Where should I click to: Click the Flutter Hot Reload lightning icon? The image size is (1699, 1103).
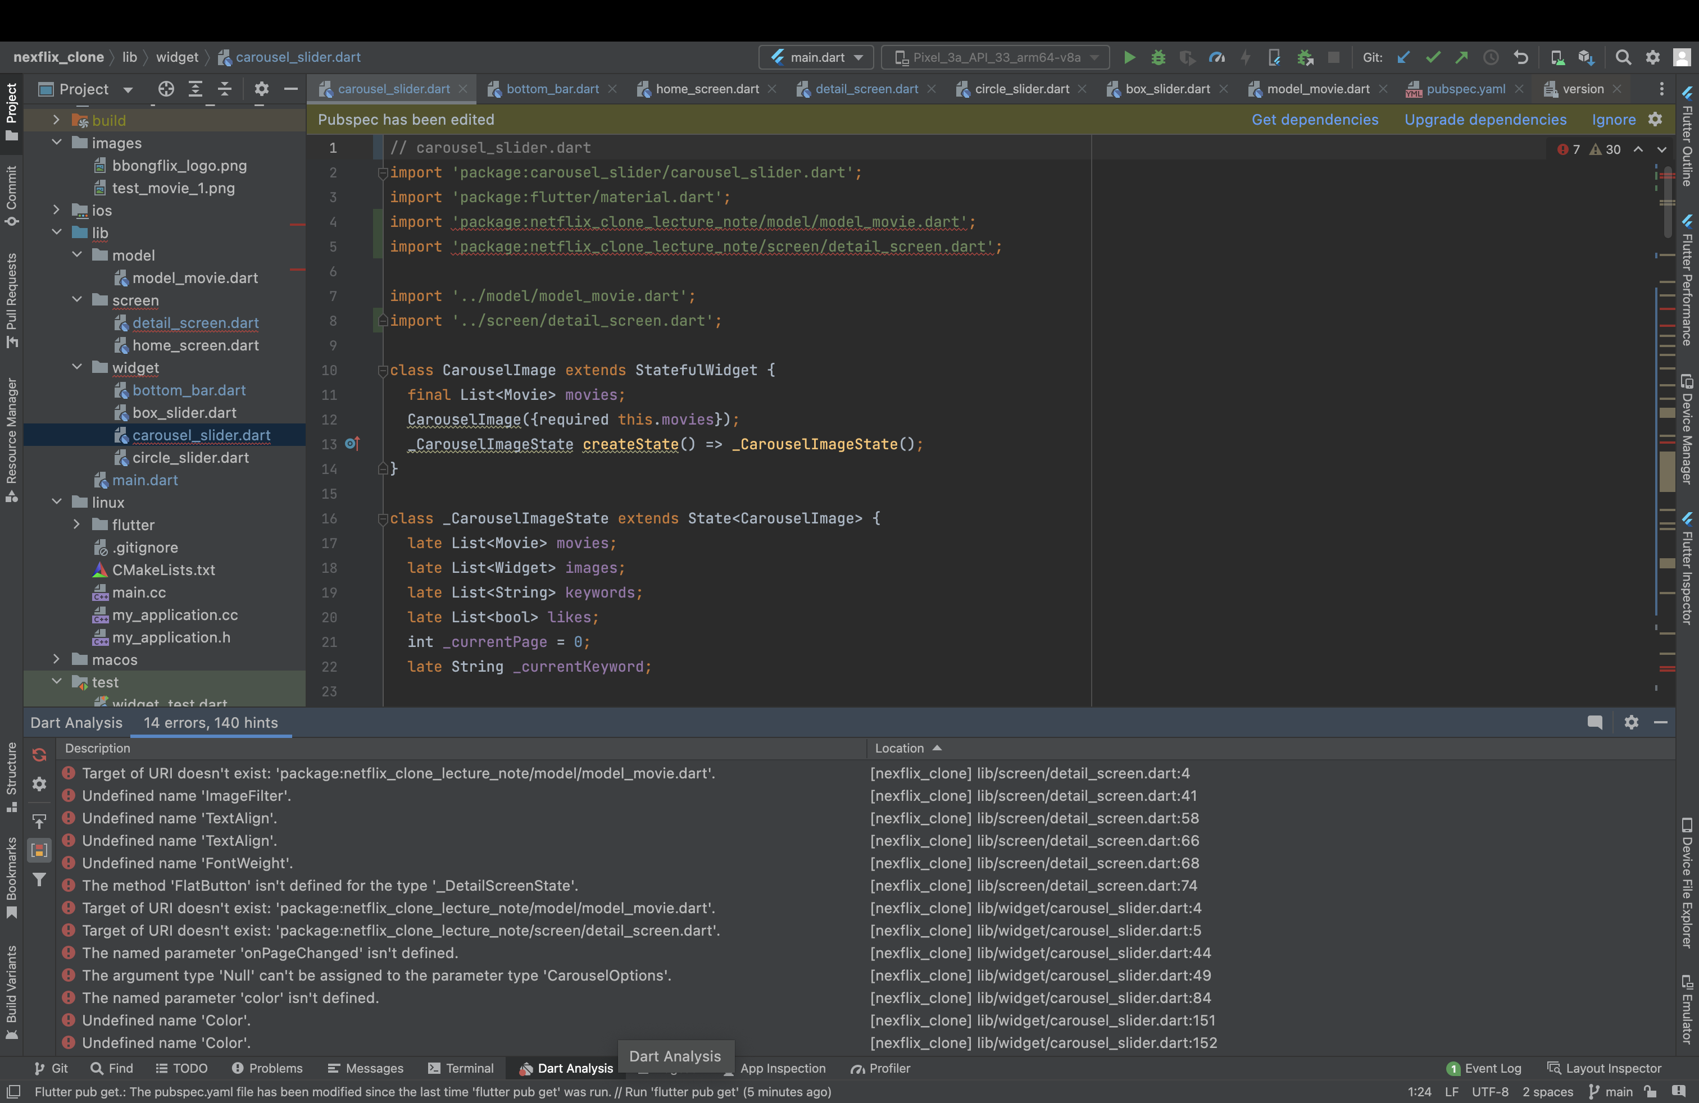(1246, 57)
